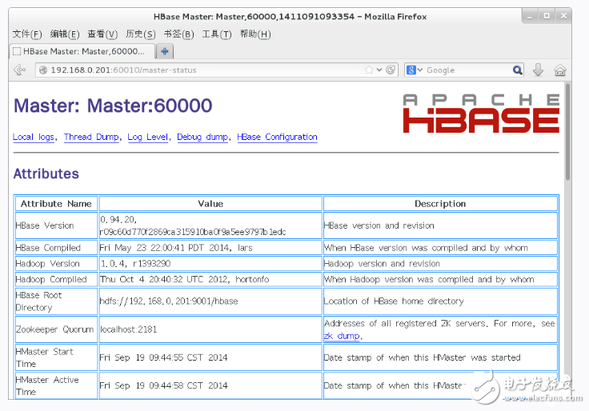
Task: Open the Thread Dump link
Action: click(x=91, y=137)
